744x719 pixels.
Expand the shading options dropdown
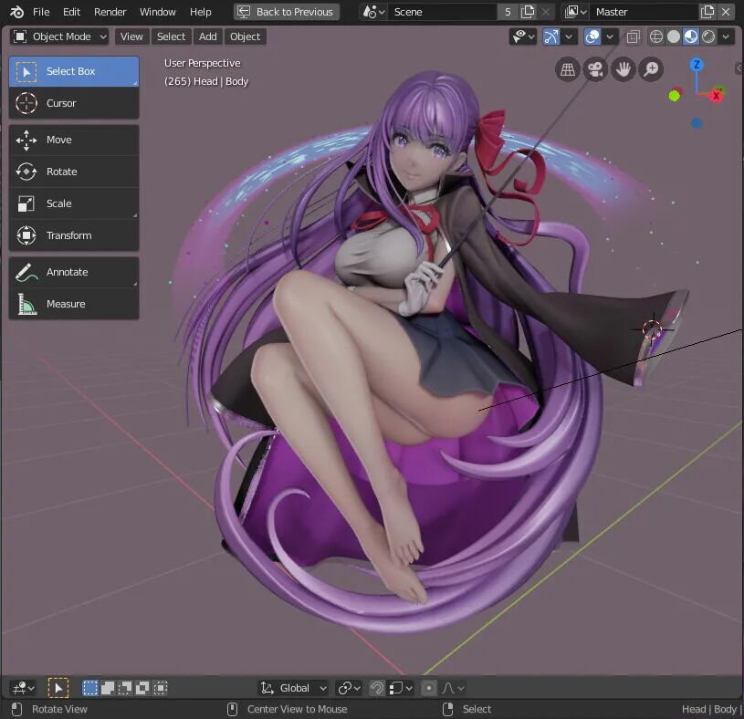[x=726, y=36]
